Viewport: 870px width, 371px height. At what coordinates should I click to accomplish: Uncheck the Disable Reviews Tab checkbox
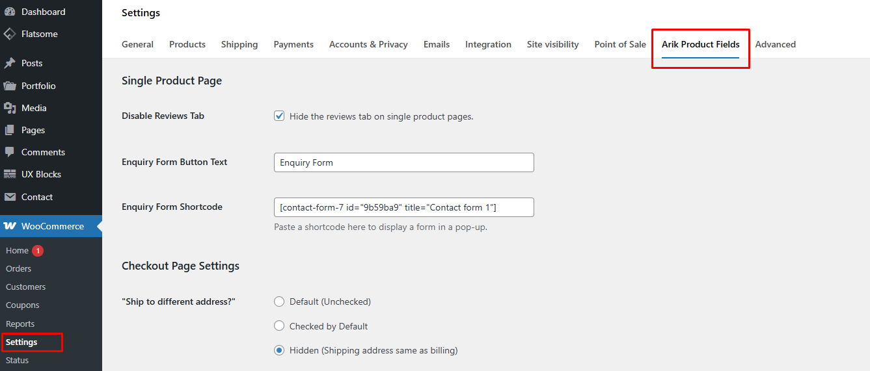[x=279, y=116]
